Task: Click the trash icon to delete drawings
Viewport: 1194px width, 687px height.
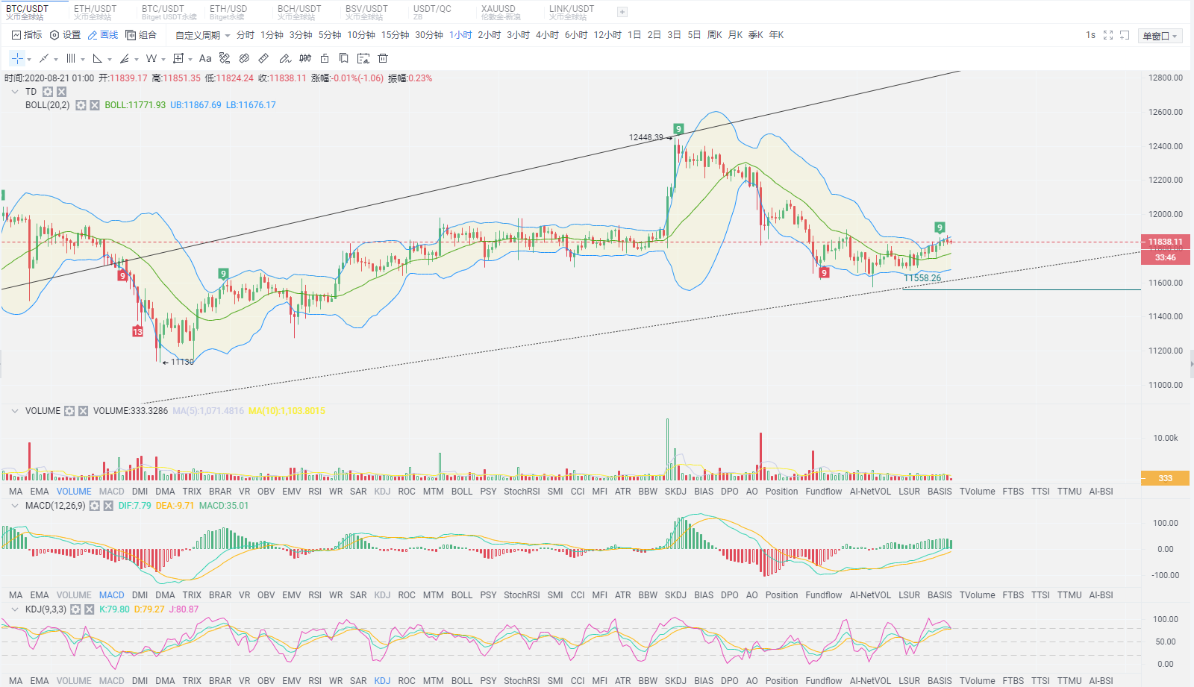Action: pyautogui.click(x=383, y=58)
